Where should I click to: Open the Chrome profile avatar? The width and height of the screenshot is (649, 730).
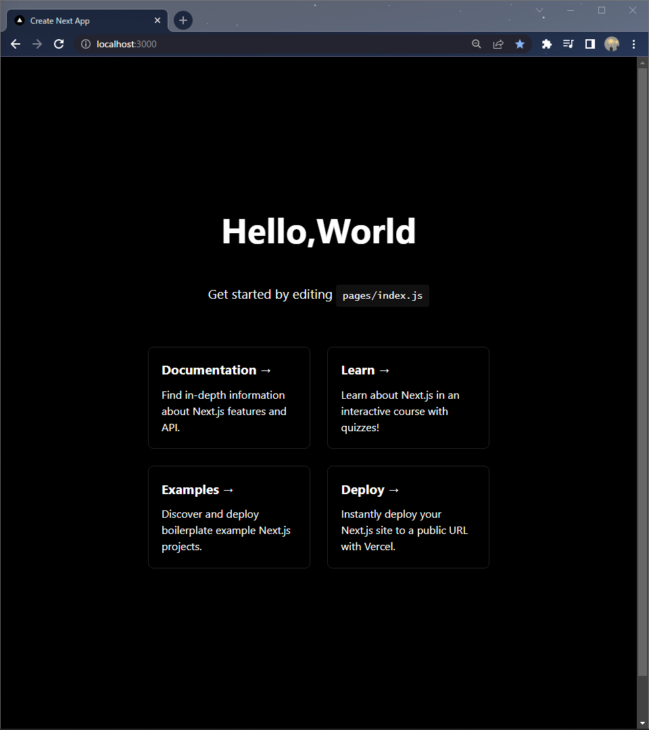click(x=612, y=44)
